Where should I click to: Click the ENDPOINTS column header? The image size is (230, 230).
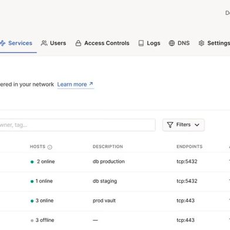(x=190, y=147)
